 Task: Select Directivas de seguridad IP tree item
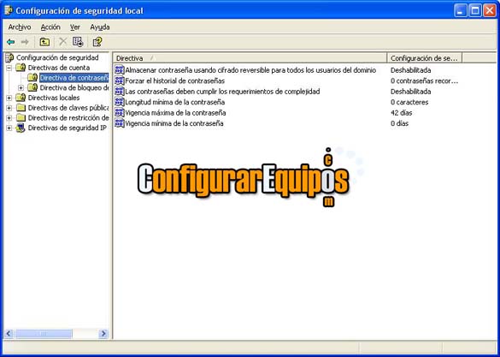click(x=67, y=128)
